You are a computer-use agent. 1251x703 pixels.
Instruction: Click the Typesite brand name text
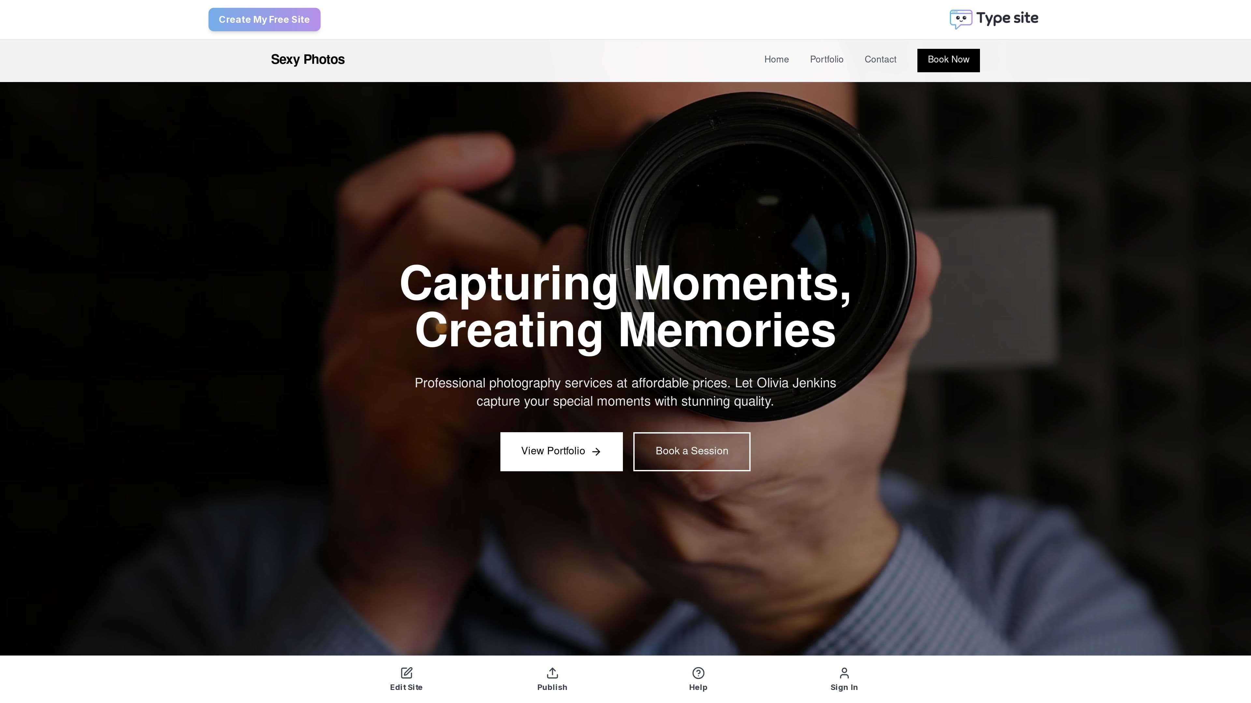(1007, 19)
